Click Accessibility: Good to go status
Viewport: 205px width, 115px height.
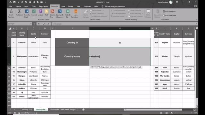[x=28, y=113]
